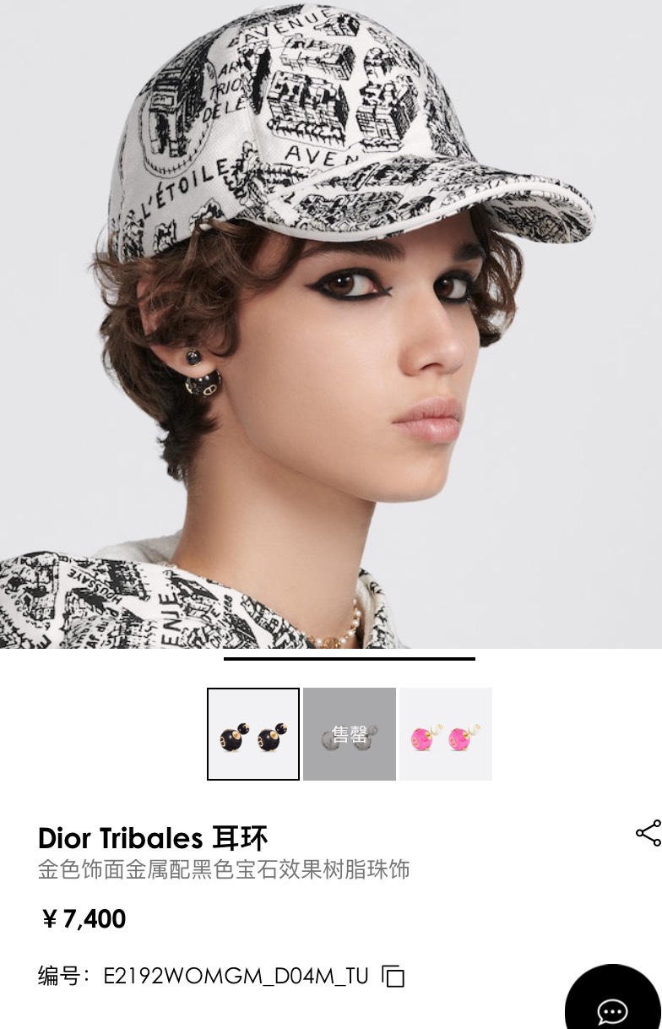This screenshot has width=662, height=1029.
Task: Select the sold-out 售罄 gray variant
Action: click(x=350, y=734)
